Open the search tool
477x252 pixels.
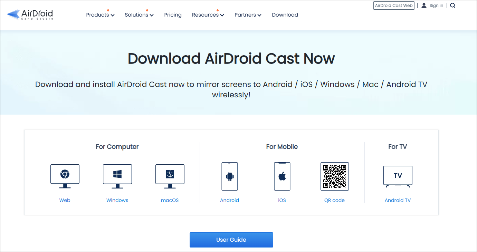pyautogui.click(x=452, y=5)
